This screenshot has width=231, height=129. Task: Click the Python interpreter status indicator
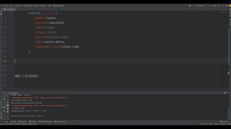click(224, 124)
